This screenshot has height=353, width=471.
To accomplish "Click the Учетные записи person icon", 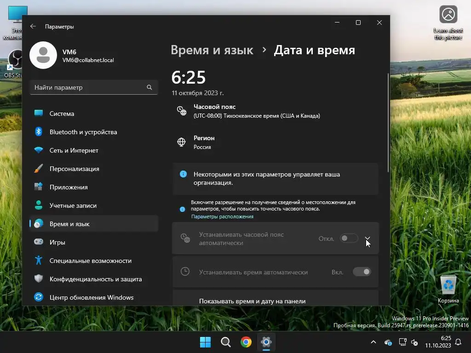I will [x=39, y=205].
